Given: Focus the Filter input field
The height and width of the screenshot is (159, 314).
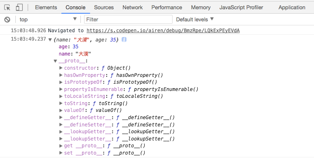Looking at the screenshot, I should [x=128, y=20].
